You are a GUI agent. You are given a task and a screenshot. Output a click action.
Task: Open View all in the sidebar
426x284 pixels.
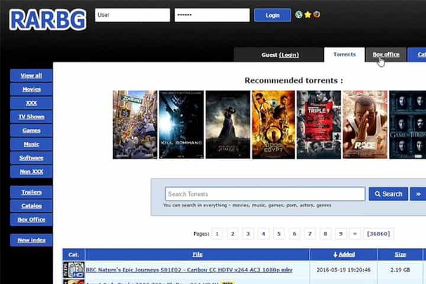(x=31, y=76)
